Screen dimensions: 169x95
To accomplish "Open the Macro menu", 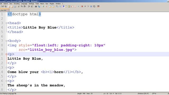I will point(42,4).
